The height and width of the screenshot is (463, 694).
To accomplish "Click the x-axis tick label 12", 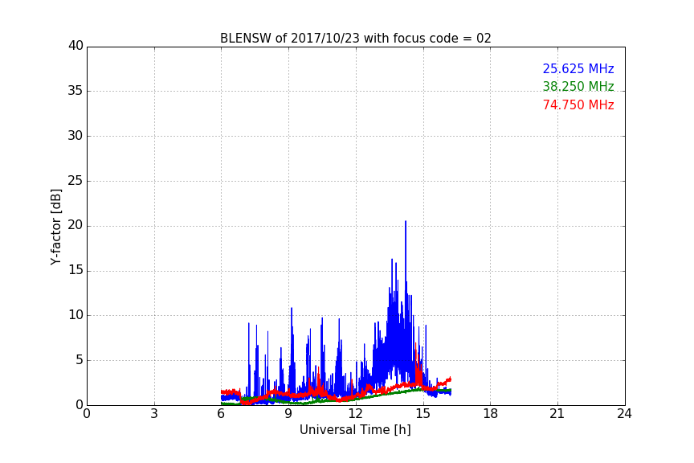I will (355, 414).
